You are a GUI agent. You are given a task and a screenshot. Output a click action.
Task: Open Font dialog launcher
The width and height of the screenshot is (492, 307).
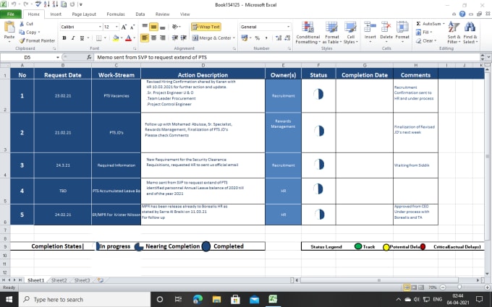tap(135, 49)
